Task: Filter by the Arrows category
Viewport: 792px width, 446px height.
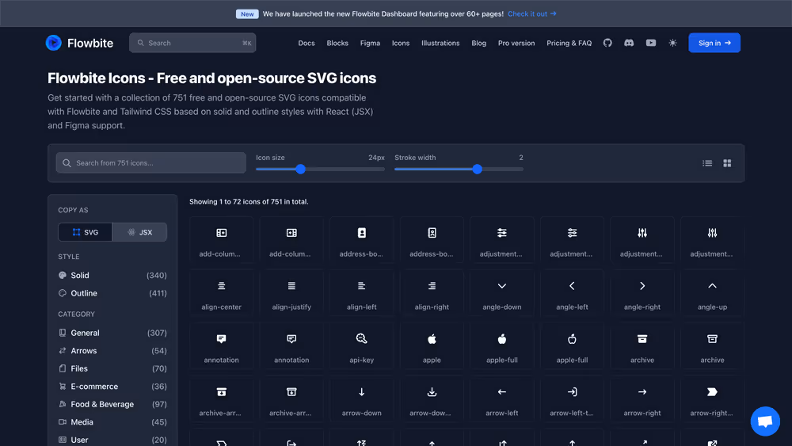Action: click(84, 351)
